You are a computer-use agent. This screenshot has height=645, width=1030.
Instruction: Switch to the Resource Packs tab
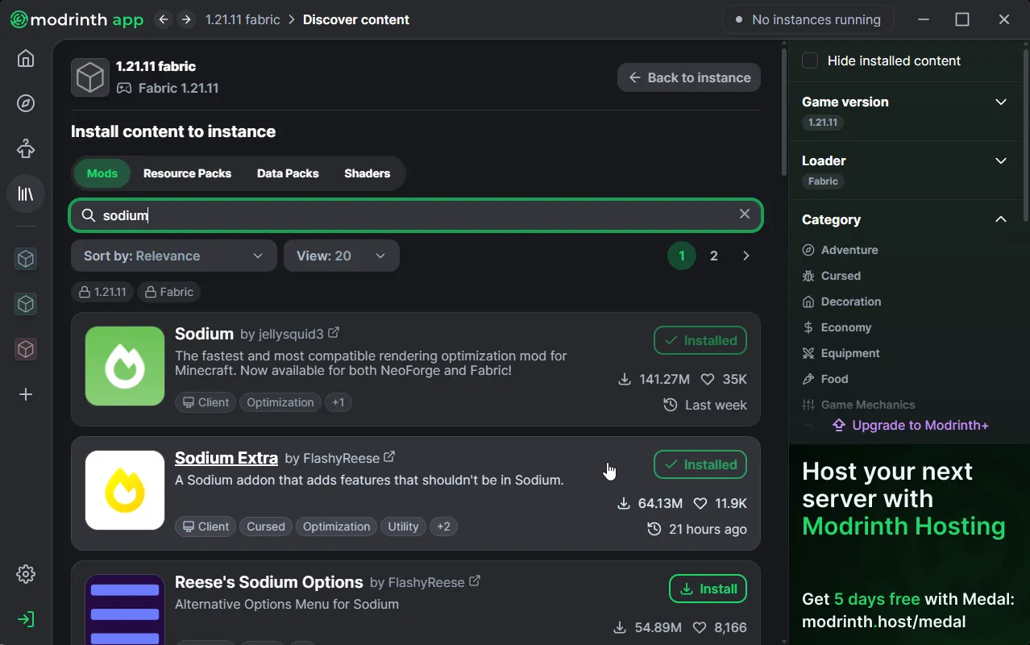coord(187,173)
